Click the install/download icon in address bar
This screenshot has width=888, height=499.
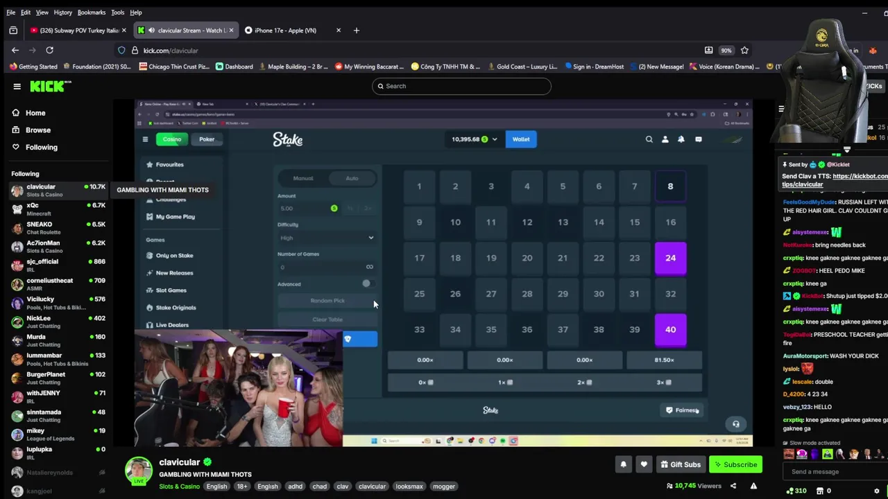[x=708, y=50]
